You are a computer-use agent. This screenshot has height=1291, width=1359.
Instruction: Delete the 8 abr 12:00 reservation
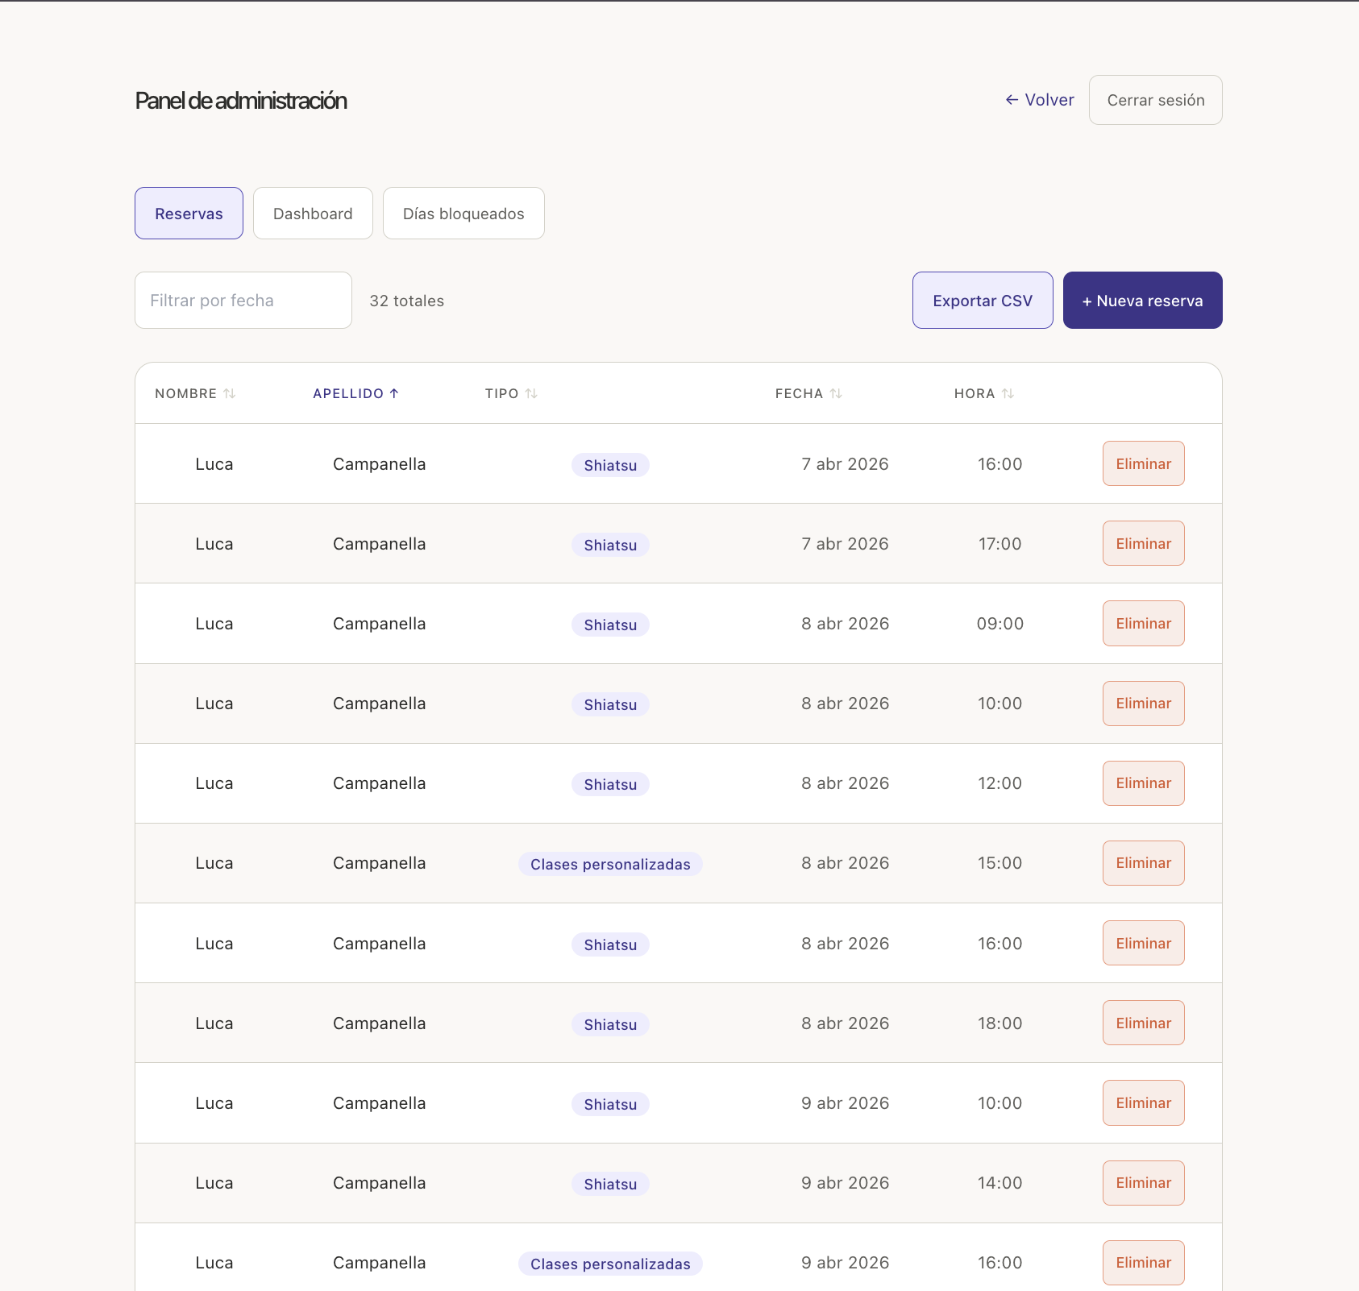pyautogui.click(x=1143, y=783)
